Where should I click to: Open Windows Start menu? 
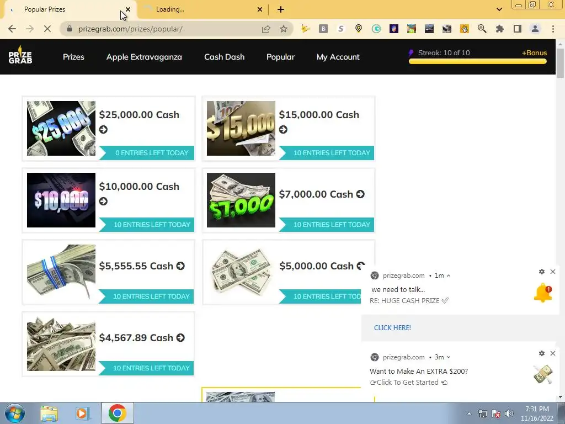tap(15, 413)
